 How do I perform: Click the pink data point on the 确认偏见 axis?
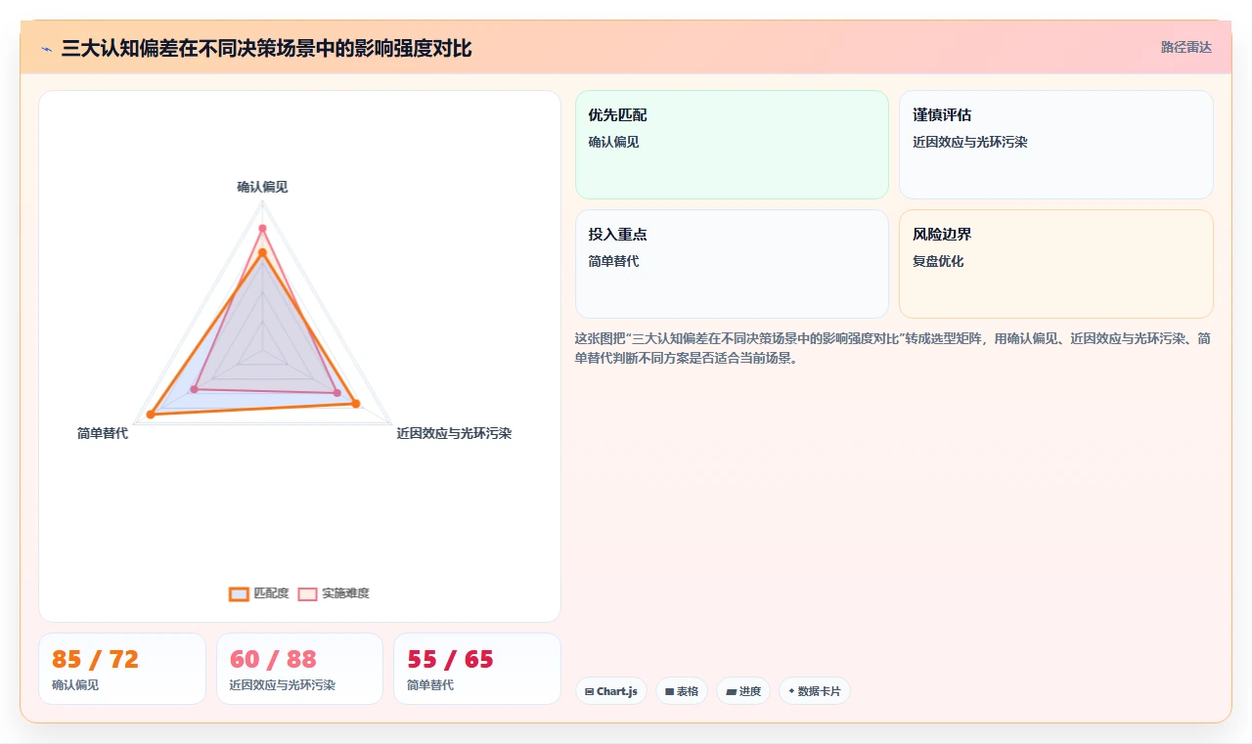262,229
